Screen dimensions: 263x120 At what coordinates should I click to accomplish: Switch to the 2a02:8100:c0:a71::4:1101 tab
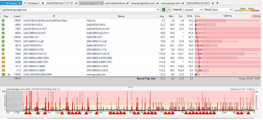pyautogui.click(x=62, y=3)
